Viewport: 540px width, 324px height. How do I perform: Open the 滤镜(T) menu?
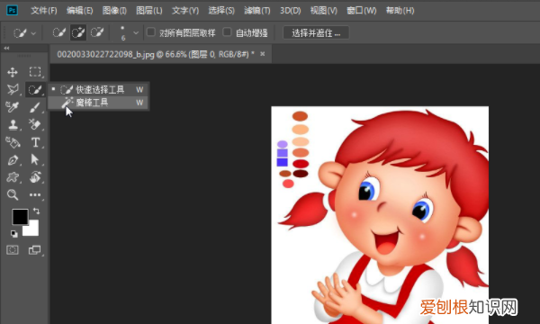pyautogui.click(x=256, y=11)
